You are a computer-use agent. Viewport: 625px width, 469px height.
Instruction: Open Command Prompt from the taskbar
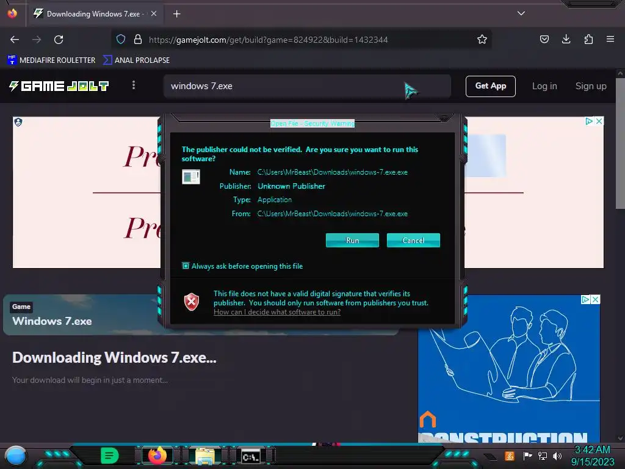[251, 456]
